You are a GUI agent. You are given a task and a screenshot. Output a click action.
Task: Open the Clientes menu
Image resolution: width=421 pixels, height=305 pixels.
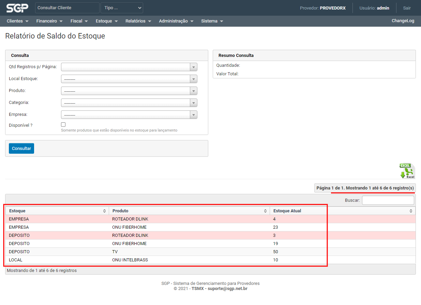[x=17, y=21]
